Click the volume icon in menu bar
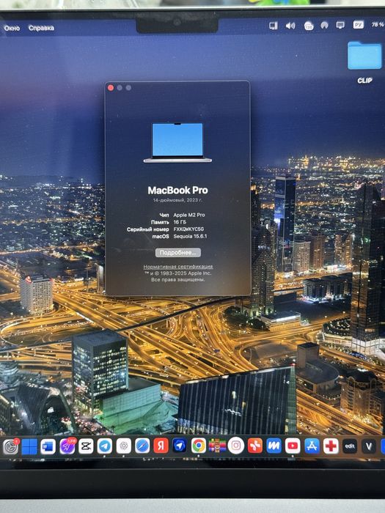The image size is (385, 513). click(290, 26)
